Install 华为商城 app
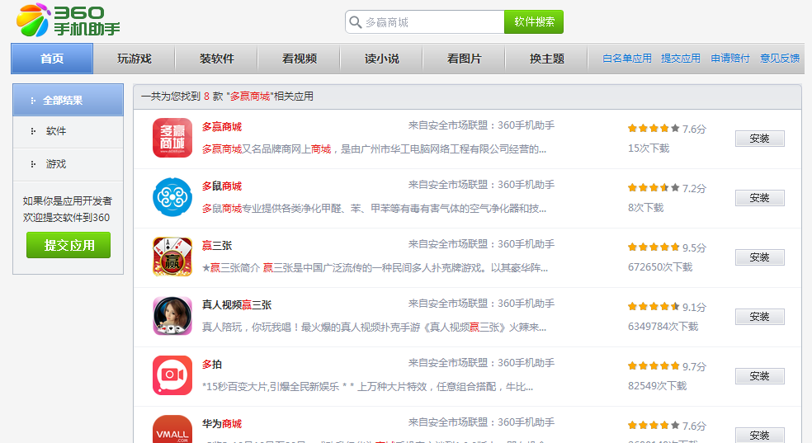The image size is (812, 443). [x=760, y=435]
